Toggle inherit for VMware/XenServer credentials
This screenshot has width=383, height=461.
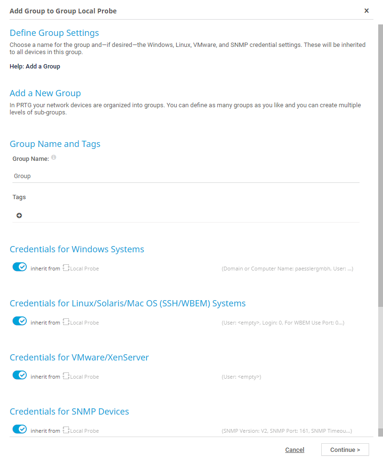20,375
